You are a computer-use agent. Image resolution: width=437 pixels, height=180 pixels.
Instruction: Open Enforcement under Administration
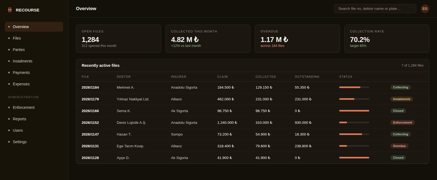tap(34, 107)
